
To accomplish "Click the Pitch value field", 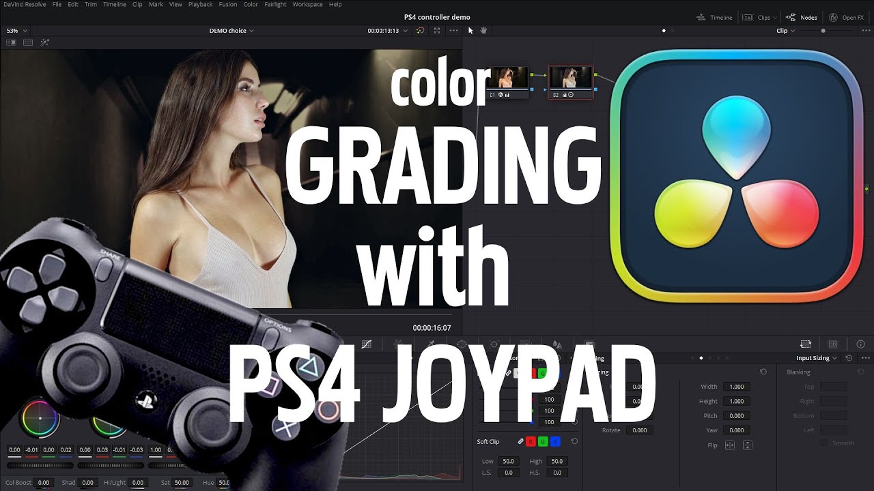I will (736, 415).
